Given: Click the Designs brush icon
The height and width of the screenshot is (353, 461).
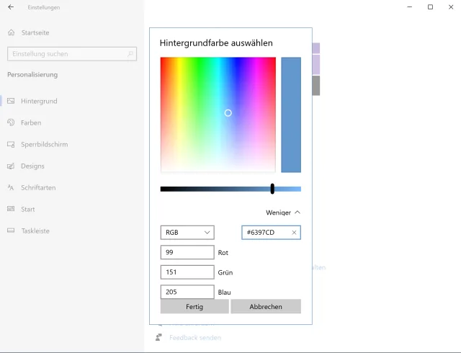Looking at the screenshot, I should (11, 166).
